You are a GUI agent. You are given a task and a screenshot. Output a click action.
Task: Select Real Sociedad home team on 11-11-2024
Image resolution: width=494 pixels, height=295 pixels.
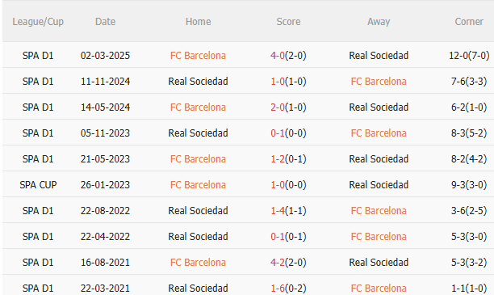coord(198,82)
